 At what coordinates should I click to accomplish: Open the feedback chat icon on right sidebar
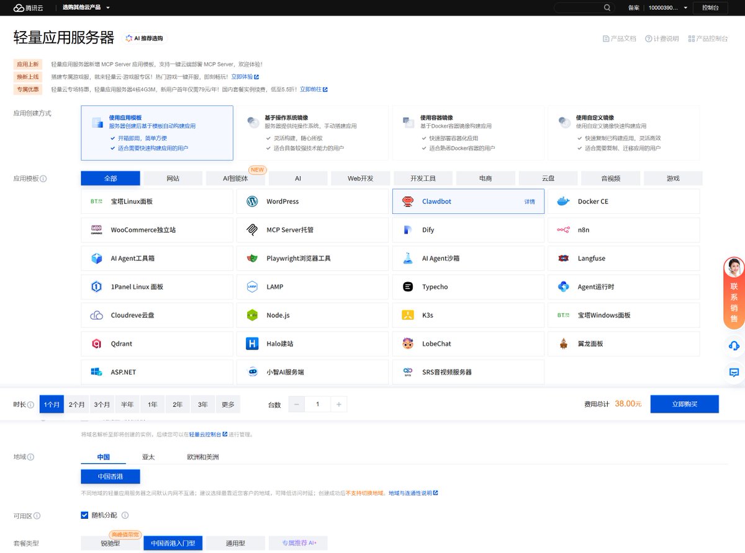click(x=734, y=372)
